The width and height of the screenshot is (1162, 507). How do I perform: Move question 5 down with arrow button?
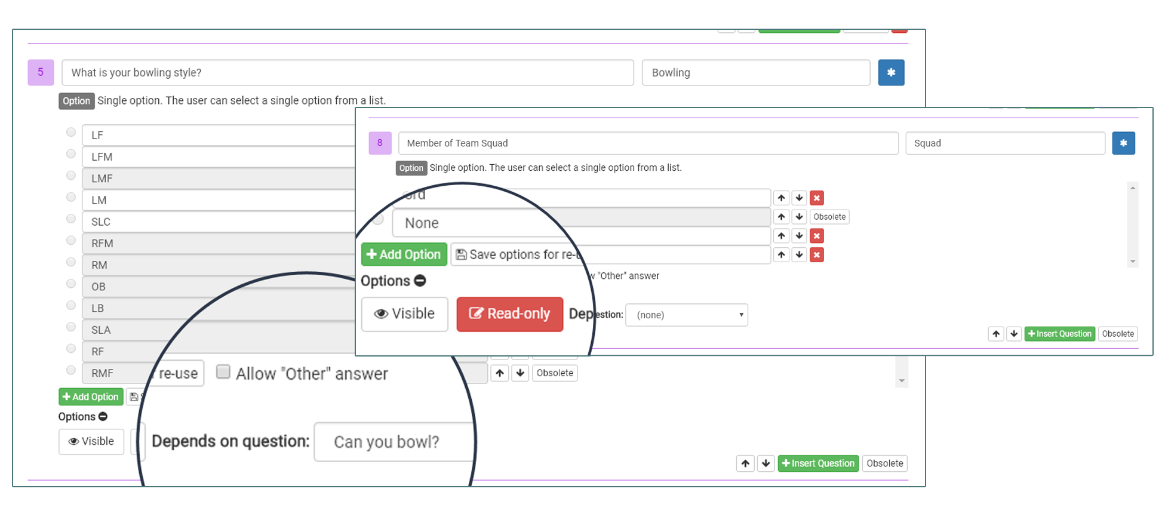[x=766, y=463]
